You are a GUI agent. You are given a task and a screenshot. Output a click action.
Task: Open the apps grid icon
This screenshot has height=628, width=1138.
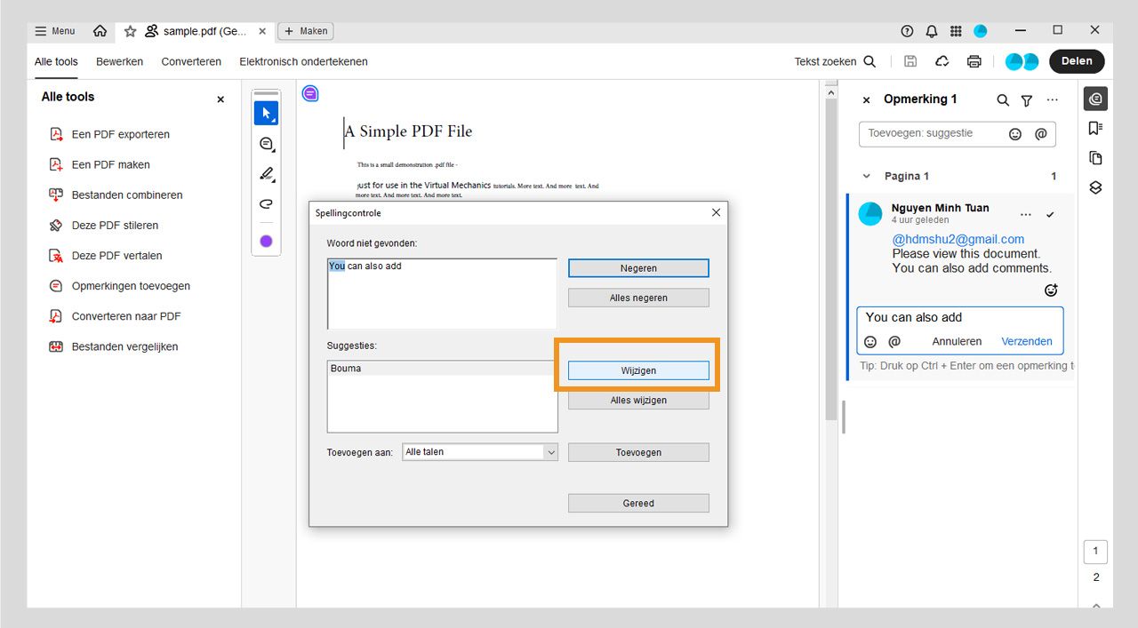click(x=956, y=31)
